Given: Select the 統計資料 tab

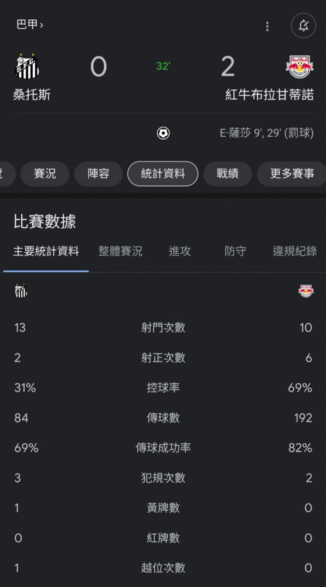Looking at the screenshot, I should point(162,174).
